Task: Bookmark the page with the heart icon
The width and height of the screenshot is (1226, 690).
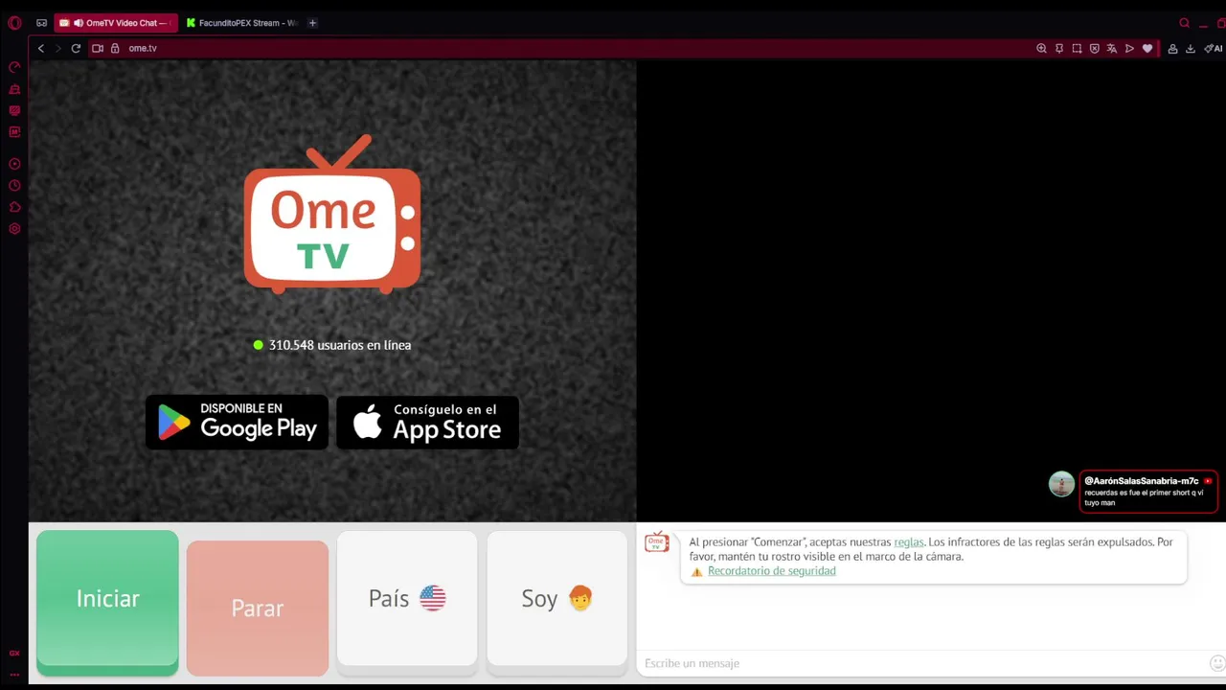Action: [1147, 48]
